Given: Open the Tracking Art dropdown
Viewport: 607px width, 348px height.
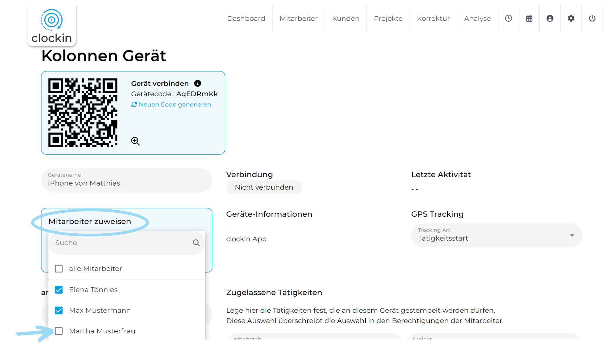Looking at the screenshot, I should click(497, 235).
